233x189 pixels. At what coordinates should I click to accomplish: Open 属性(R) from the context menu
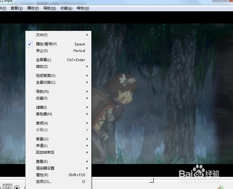[59, 175]
